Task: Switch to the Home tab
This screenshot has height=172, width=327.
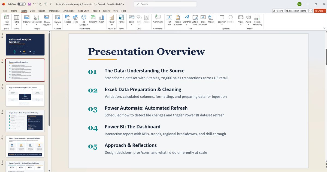Action: (14, 11)
